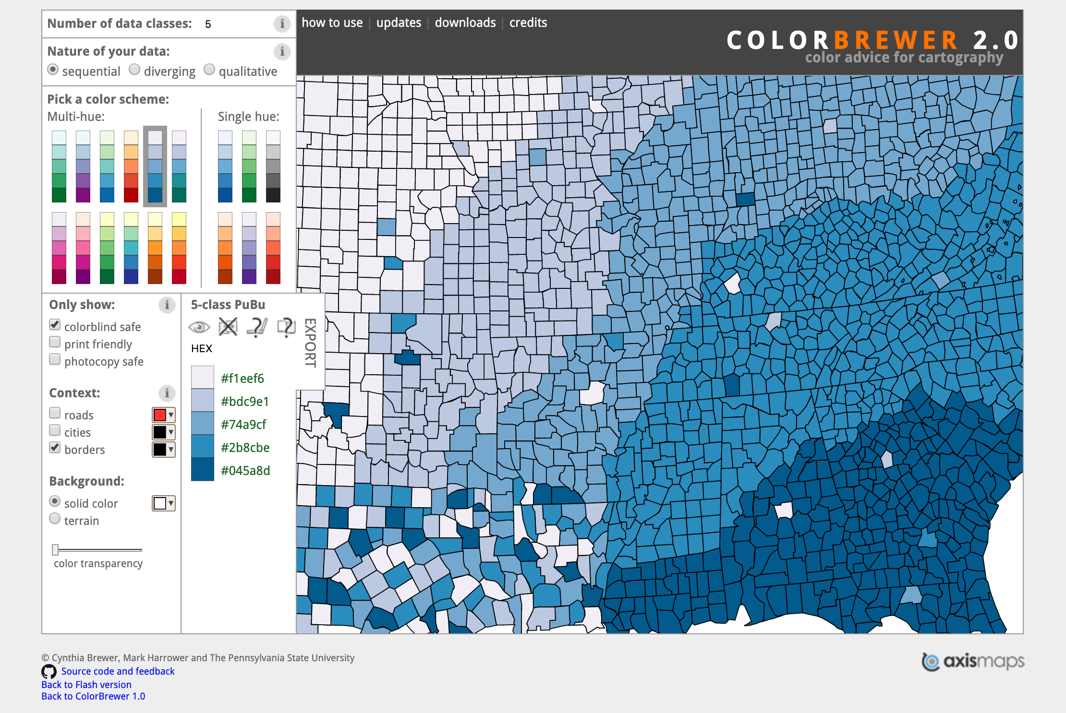The width and height of the screenshot is (1066, 713).
Task: Open info icon beside Context
Action: click(167, 393)
